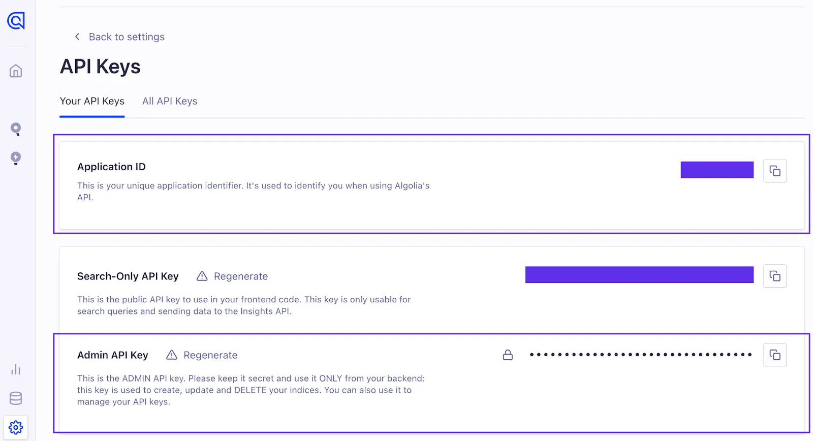This screenshot has height=441, width=813.
Task: Click the masked Admin API Key dots
Action: tap(640, 355)
